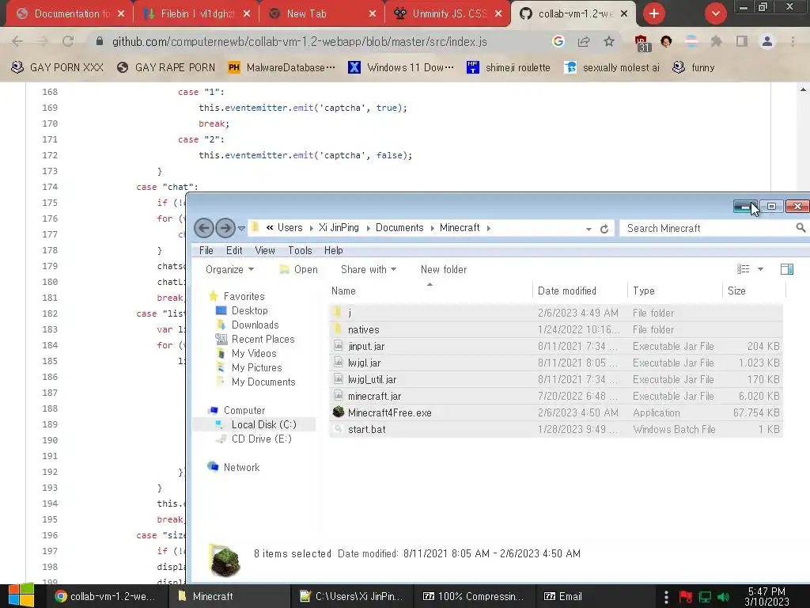810x608 pixels.
Task: Expand the Organize dropdown
Action: (230, 269)
